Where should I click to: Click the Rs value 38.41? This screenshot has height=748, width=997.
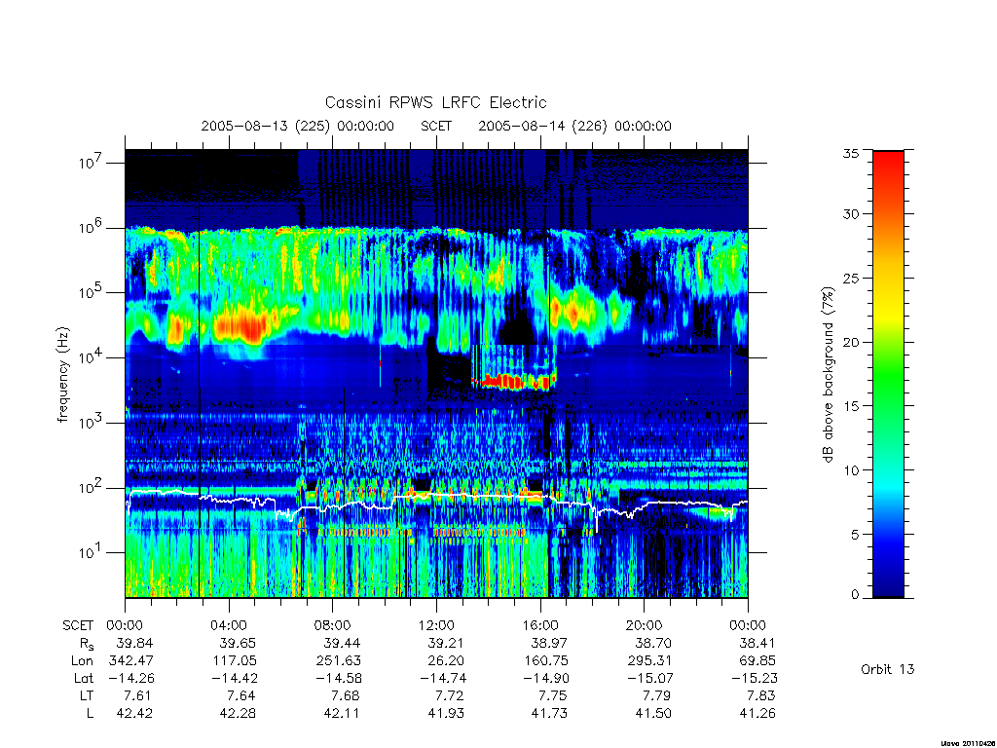tap(757, 643)
